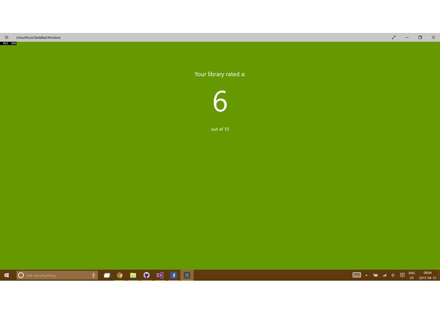Viewport: 440px width, 313px height.
Task: Show hidden system tray icons
Action: click(367, 276)
